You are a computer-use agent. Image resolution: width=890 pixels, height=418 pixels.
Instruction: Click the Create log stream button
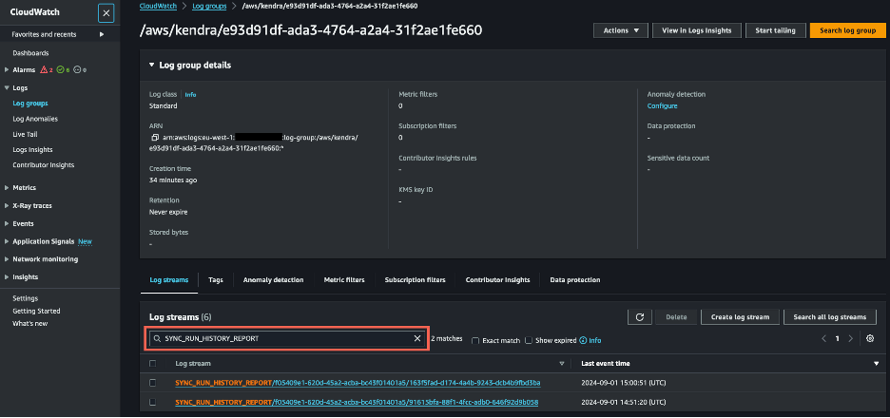click(x=740, y=317)
